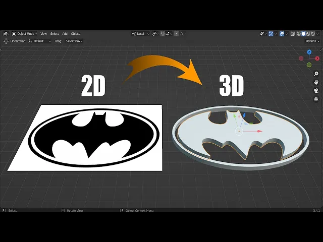
Task: Open proportional editing falloff curve menu
Action: (x=182, y=34)
